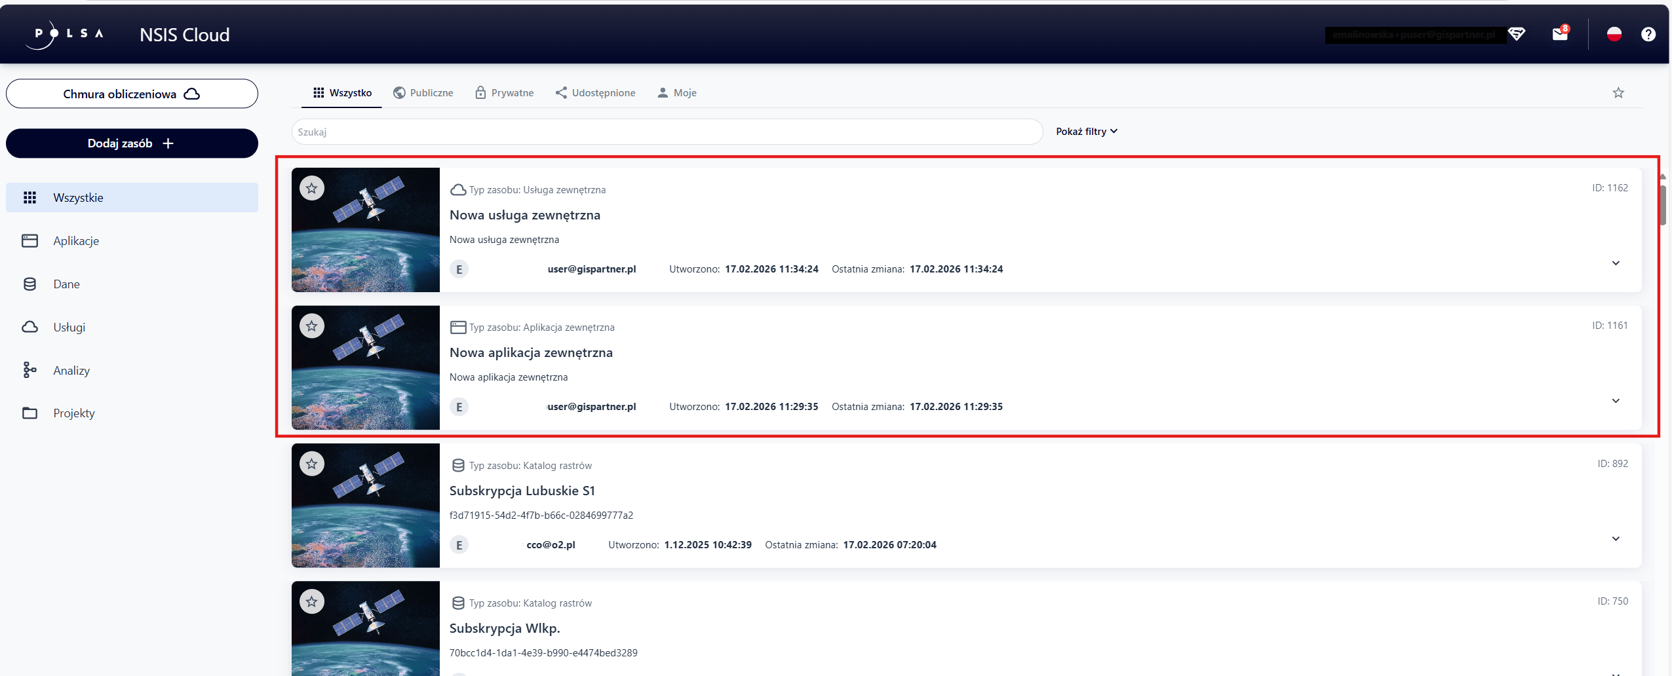Viewport: 1672px width, 676px height.
Task: Open the mail notifications icon
Action: pos(1560,34)
